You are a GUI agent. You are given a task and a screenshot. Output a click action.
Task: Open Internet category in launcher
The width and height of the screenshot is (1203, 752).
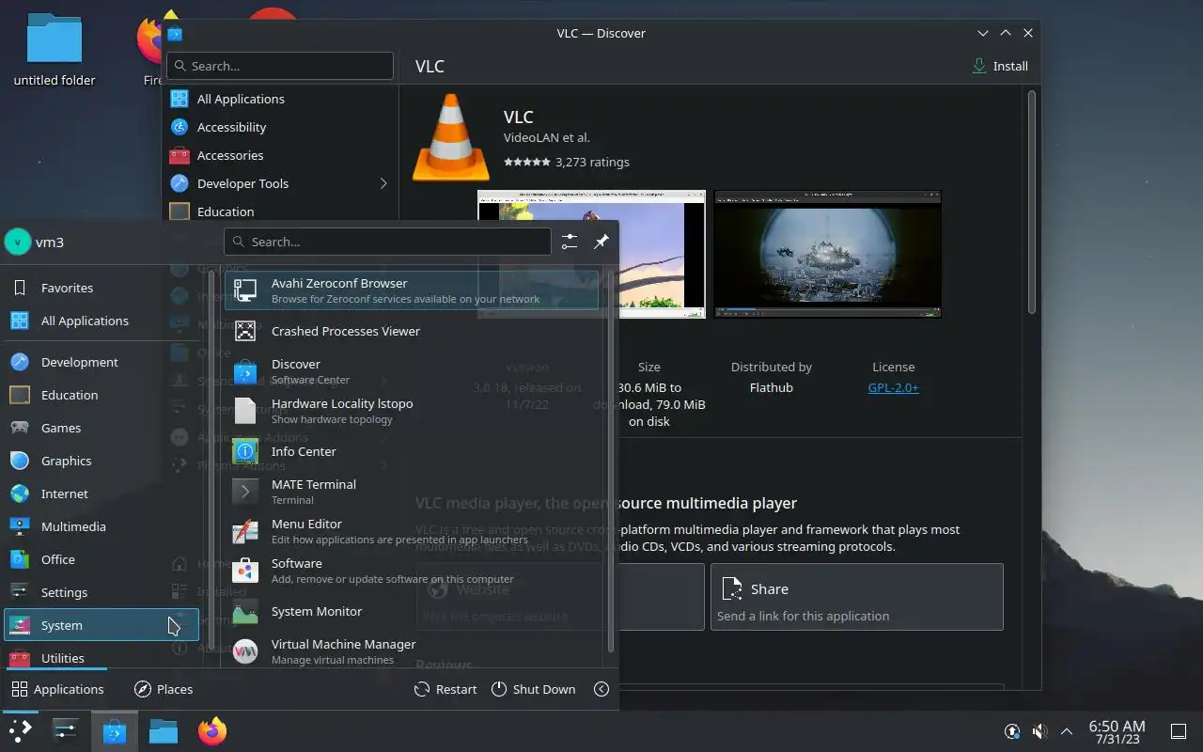[102, 493]
